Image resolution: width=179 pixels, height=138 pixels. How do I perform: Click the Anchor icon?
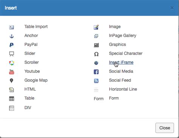click(12, 36)
